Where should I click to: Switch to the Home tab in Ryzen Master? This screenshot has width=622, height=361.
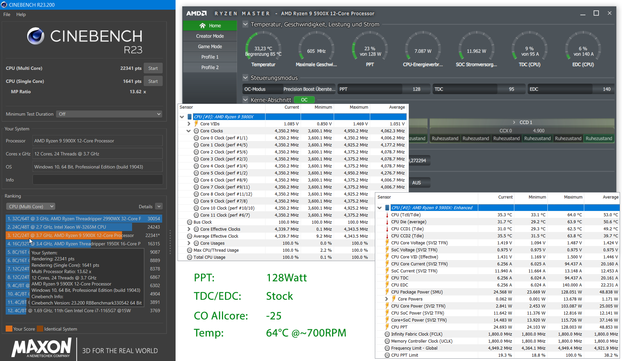(x=210, y=26)
